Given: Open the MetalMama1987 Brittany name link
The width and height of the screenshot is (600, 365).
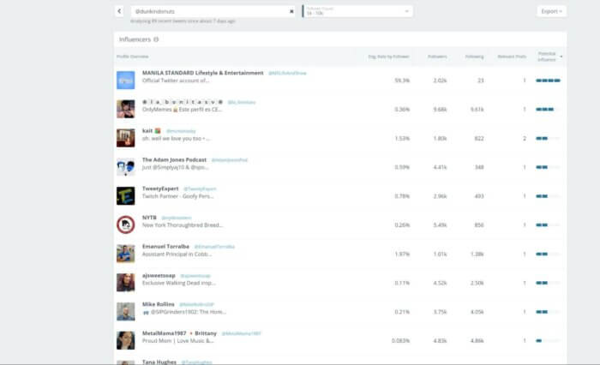Looking at the screenshot, I should tap(179, 333).
